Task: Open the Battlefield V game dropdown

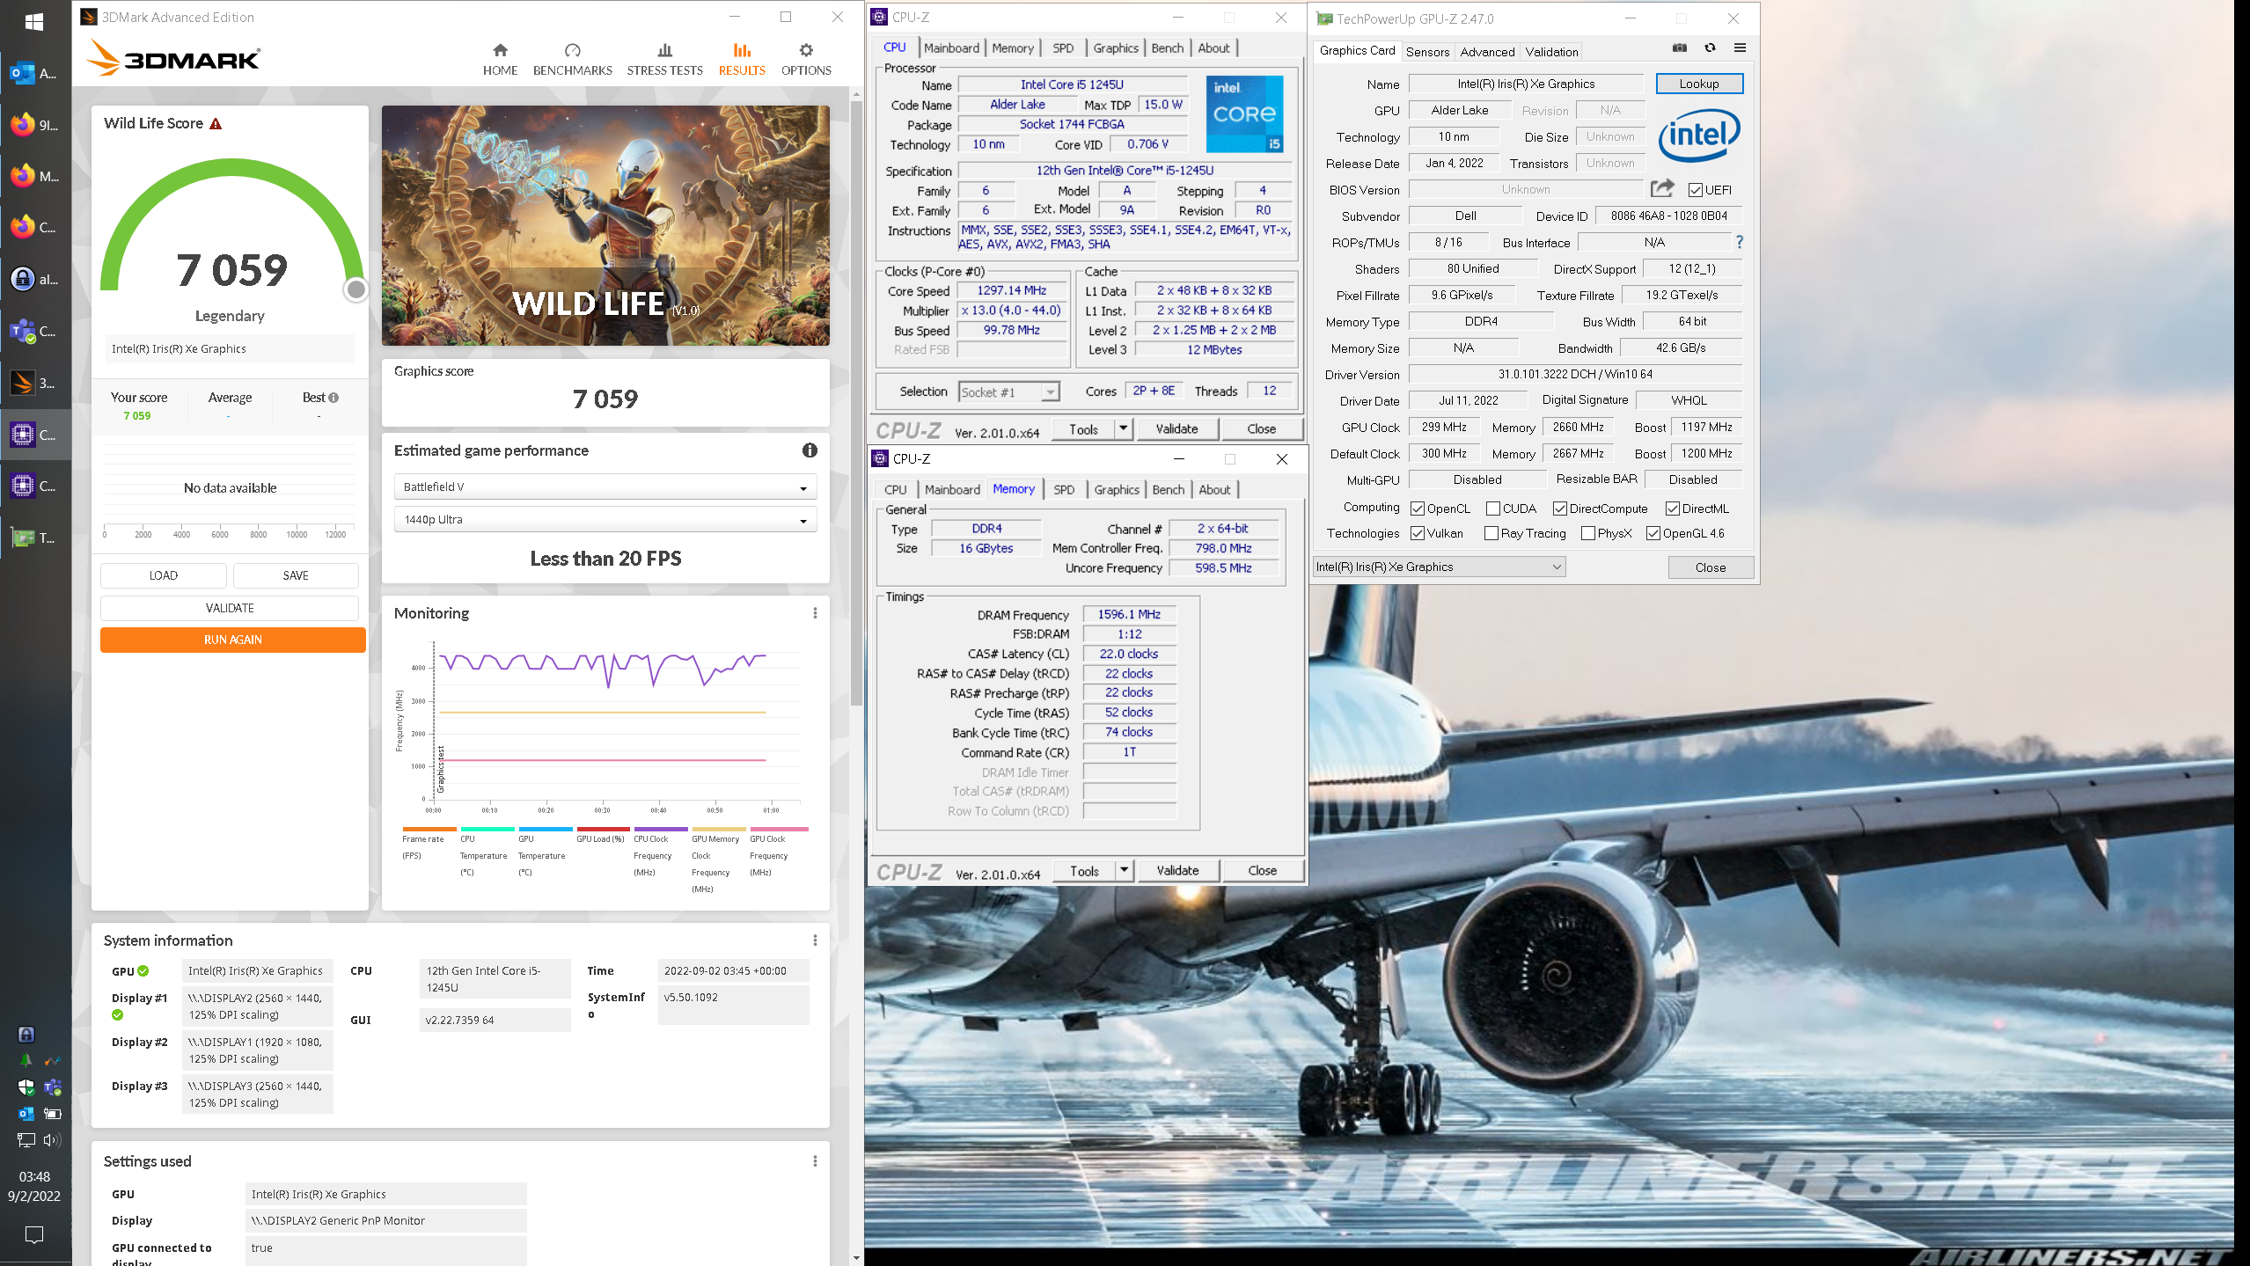Action: pyautogui.click(x=605, y=487)
